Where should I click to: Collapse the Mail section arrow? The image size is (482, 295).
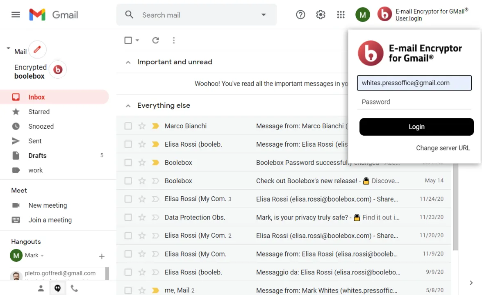click(x=8, y=48)
